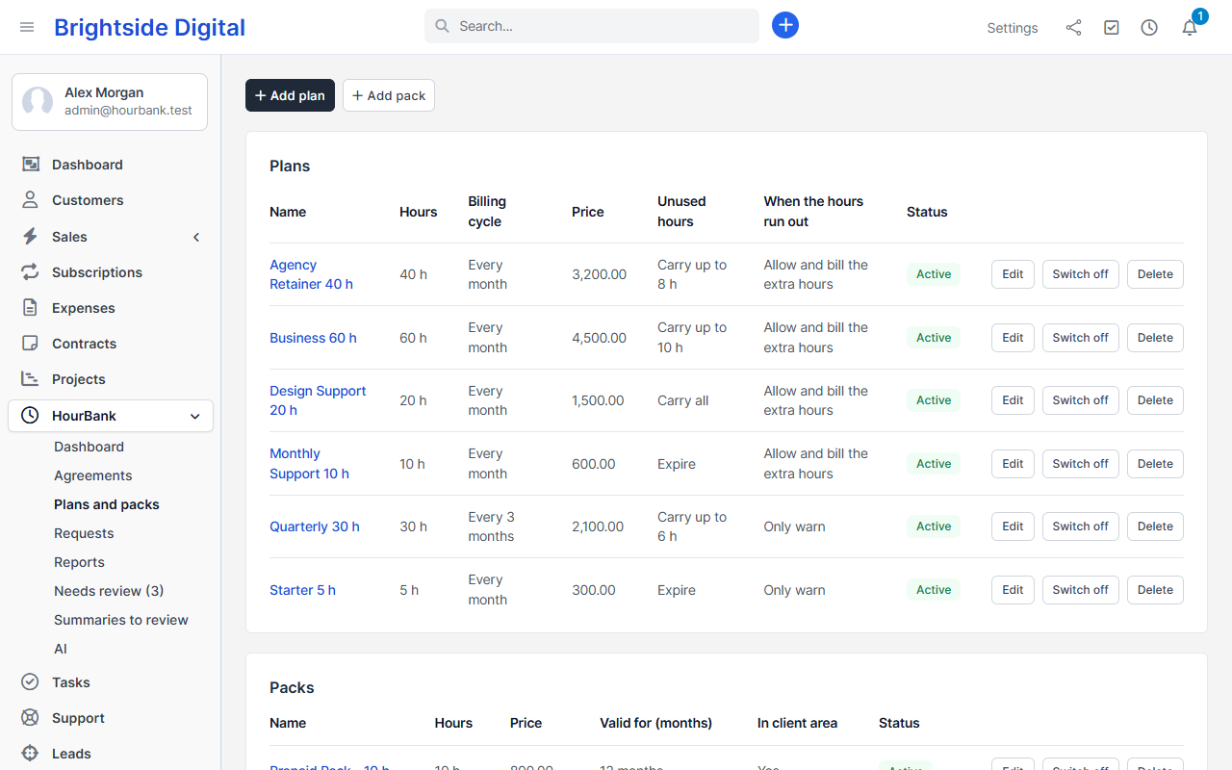Edit the Quarterly 30 h plan
Viewport: 1232px width, 770px height.
coord(1013,526)
